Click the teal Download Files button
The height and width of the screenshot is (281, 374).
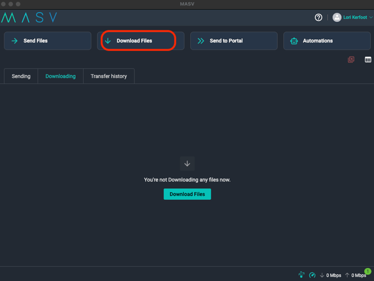187,194
